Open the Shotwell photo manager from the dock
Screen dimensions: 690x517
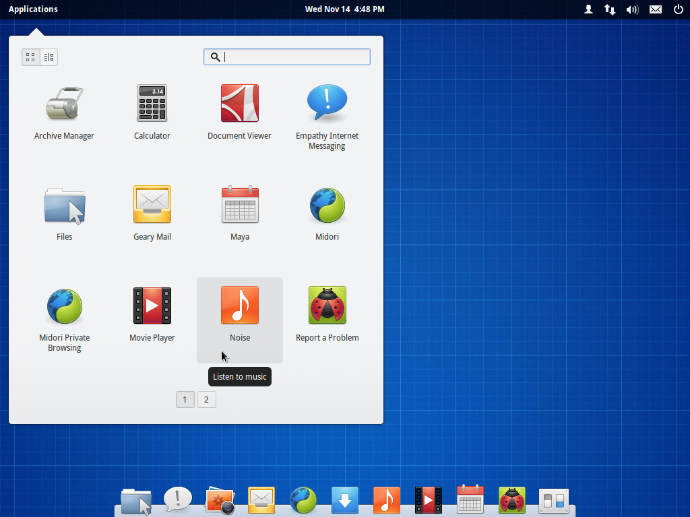(219, 501)
